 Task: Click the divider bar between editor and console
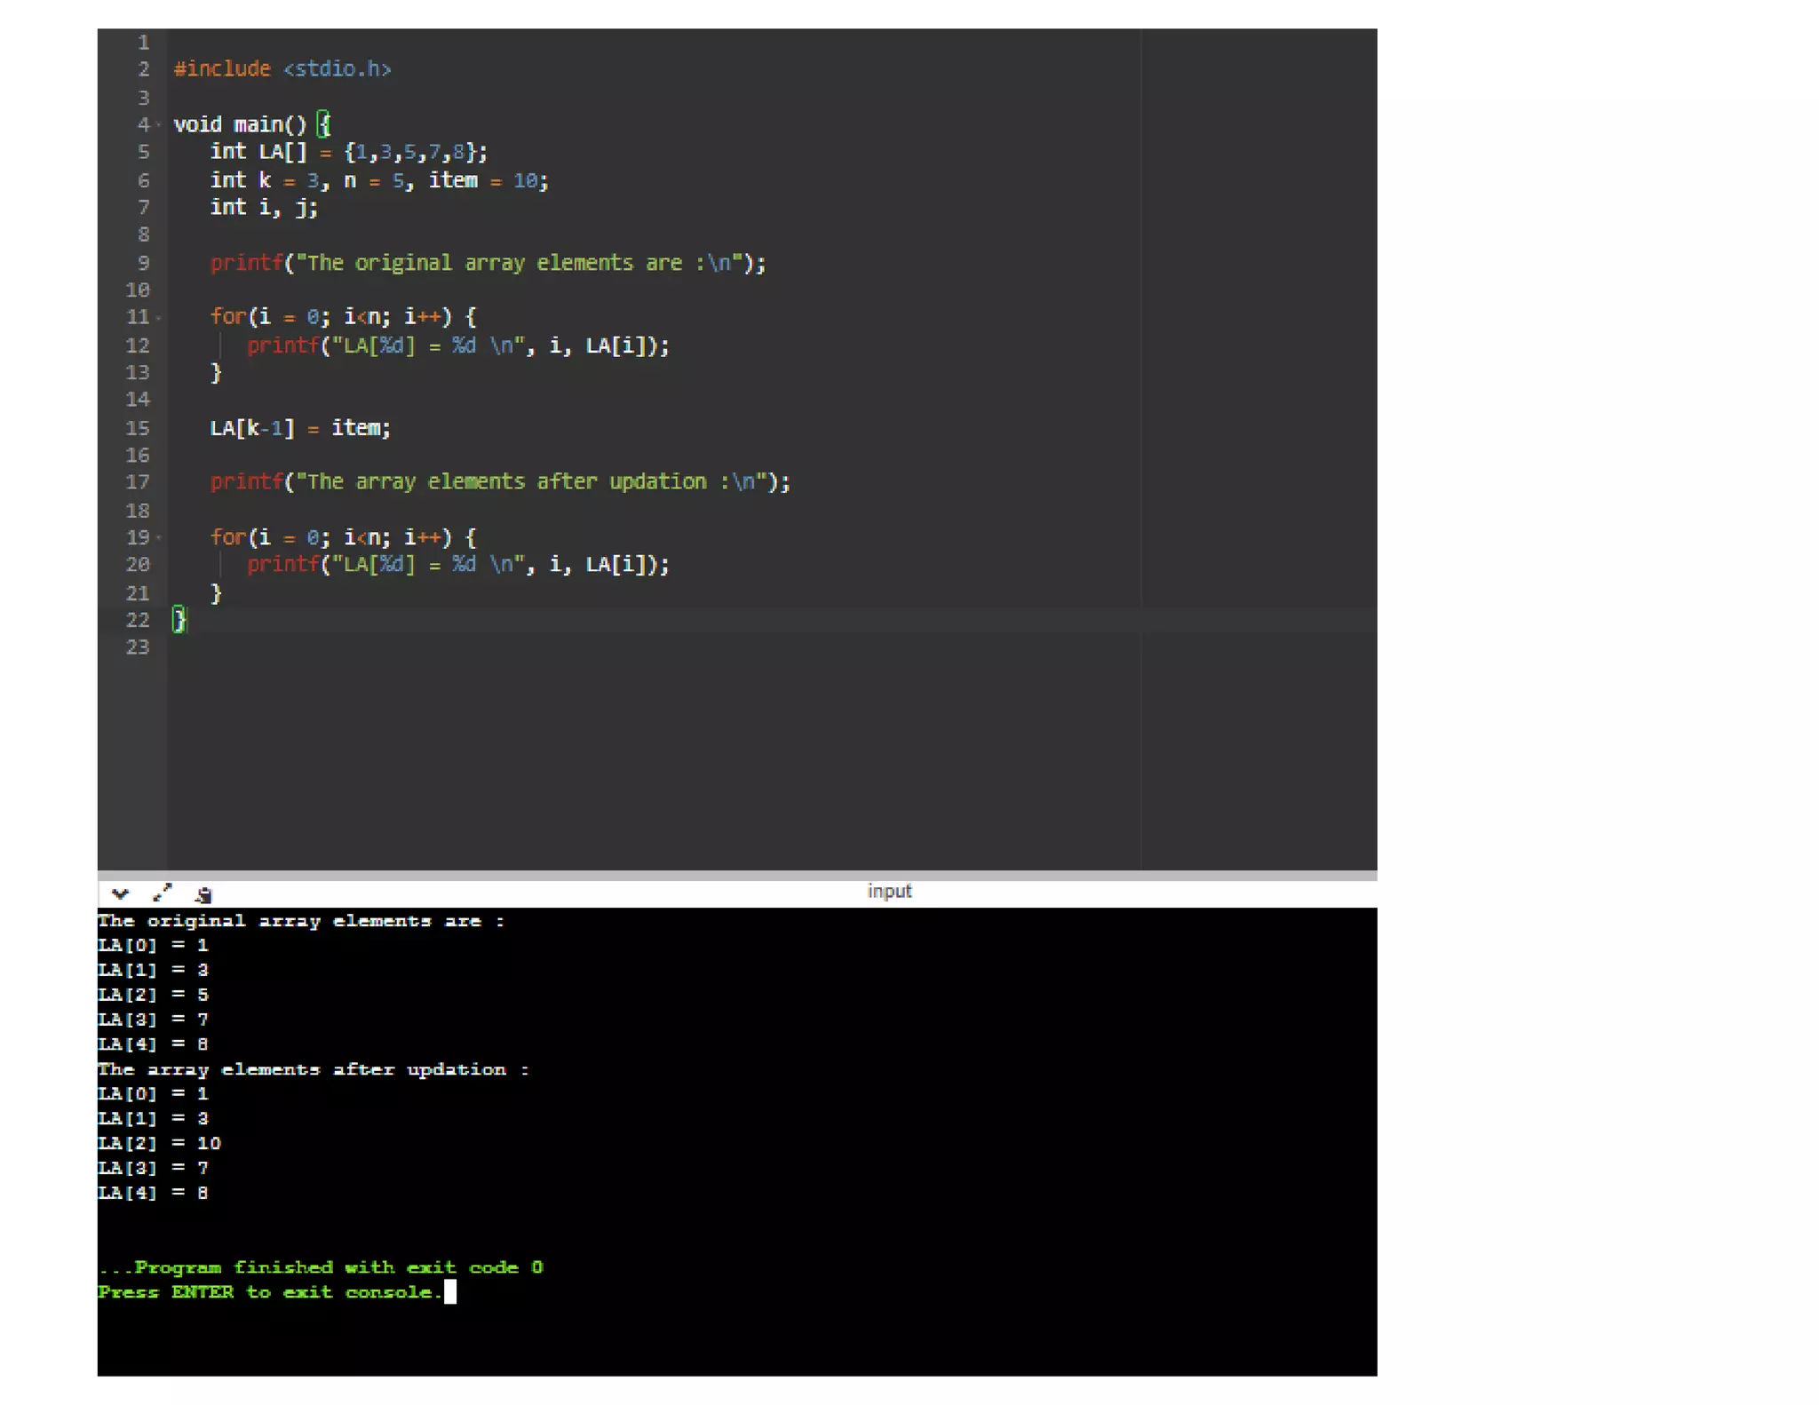click(737, 875)
